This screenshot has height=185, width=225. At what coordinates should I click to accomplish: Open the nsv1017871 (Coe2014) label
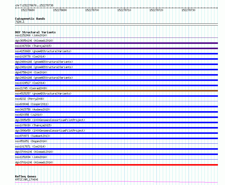[30, 146]
